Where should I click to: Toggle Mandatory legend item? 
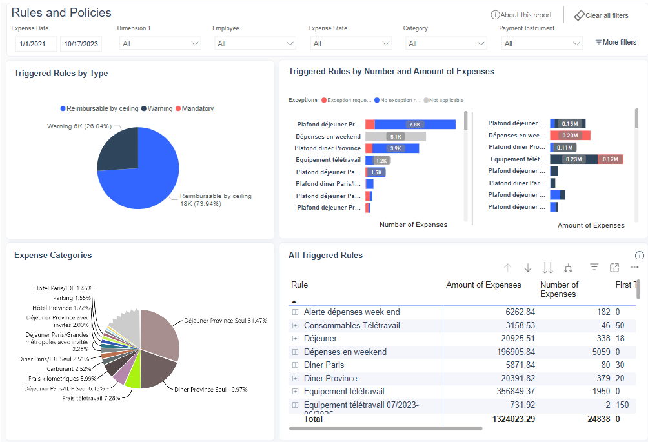click(x=194, y=108)
